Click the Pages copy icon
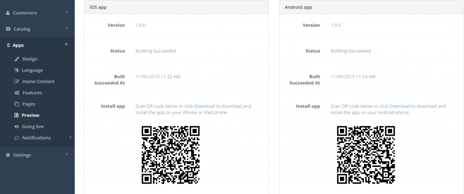 pos(17,104)
